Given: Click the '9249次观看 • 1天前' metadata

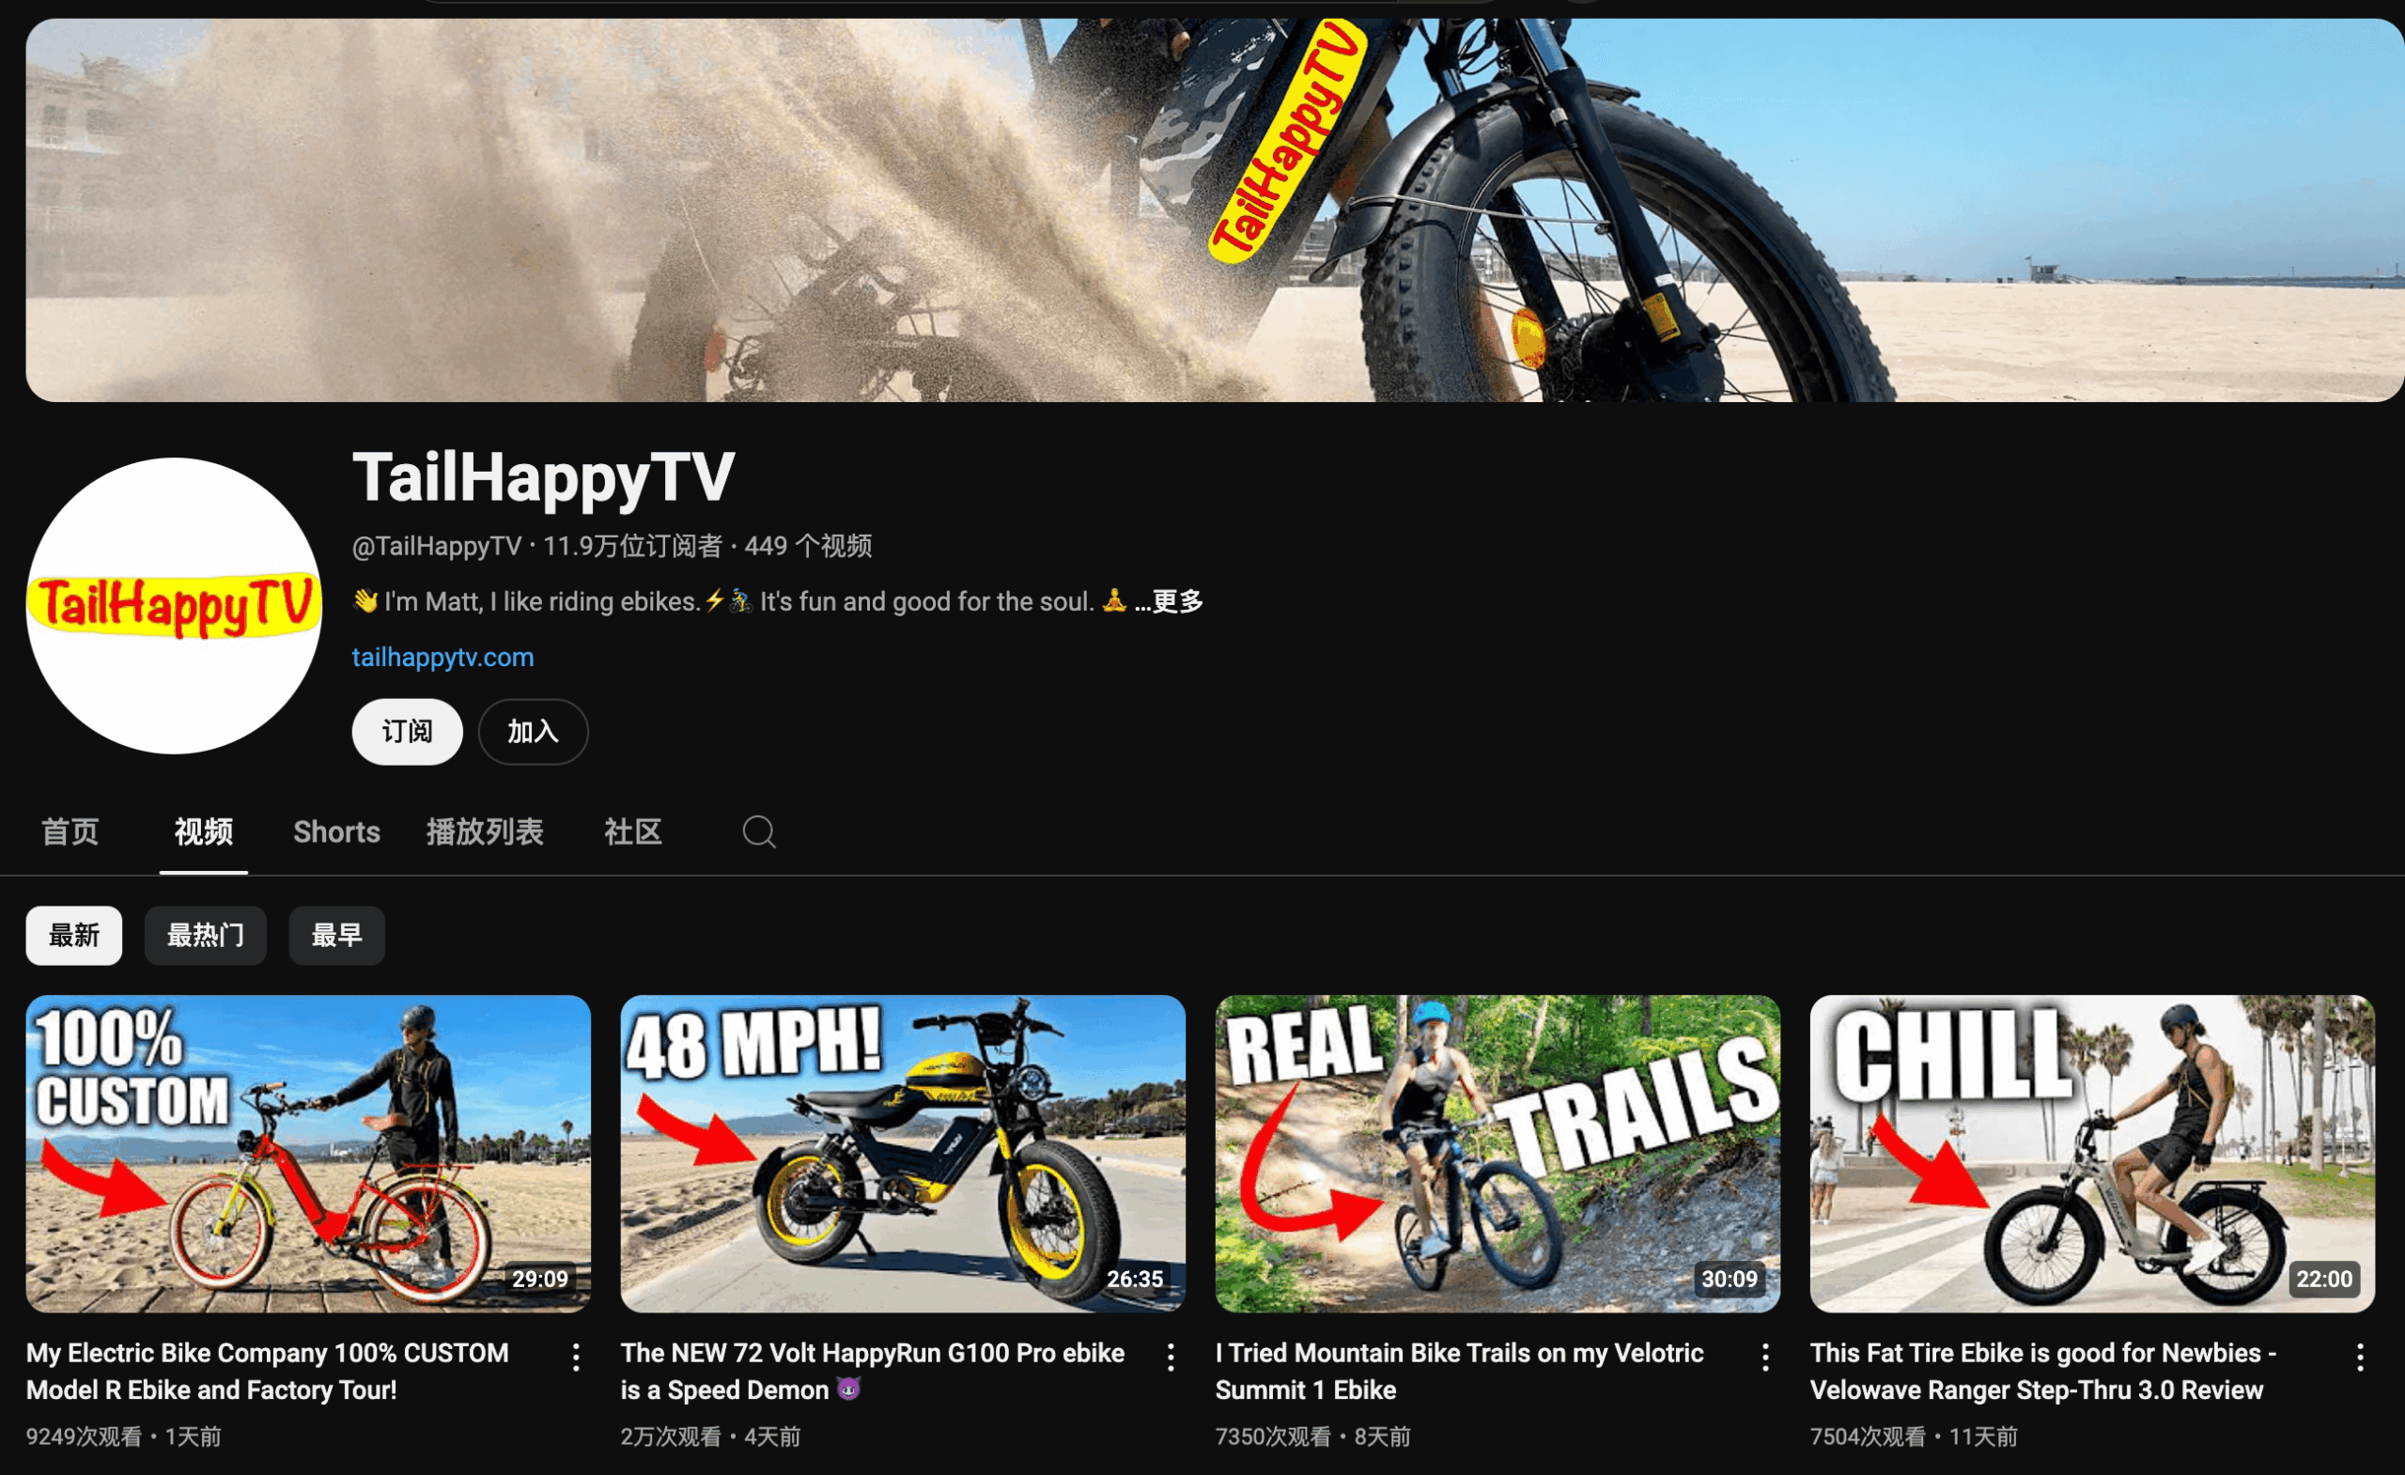Looking at the screenshot, I should [x=124, y=1436].
